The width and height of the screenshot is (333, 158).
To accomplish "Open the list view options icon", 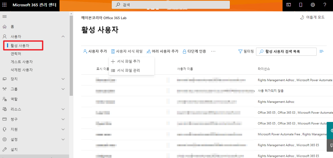I will point(322,51).
